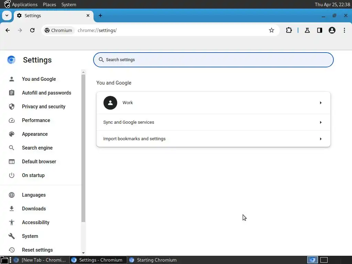Image resolution: width=352 pixels, height=264 pixels.
Task: Switch to Starting Chromium taskbar item
Action: click(x=153, y=260)
